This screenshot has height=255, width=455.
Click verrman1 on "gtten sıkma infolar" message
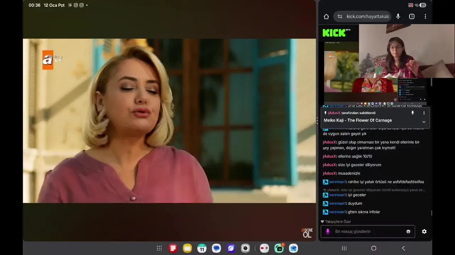click(337, 212)
